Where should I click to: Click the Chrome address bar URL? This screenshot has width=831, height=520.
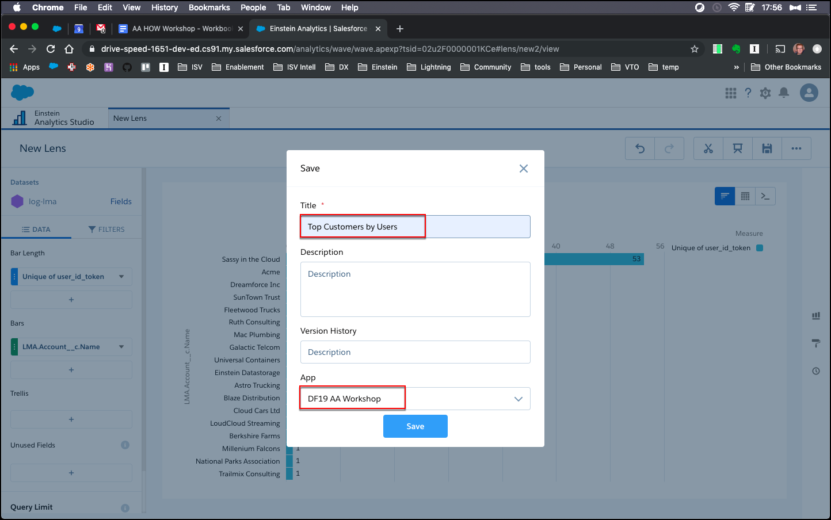coord(330,49)
